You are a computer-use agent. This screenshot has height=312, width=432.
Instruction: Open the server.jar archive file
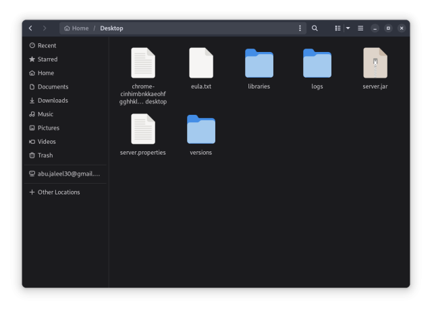pyautogui.click(x=375, y=63)
